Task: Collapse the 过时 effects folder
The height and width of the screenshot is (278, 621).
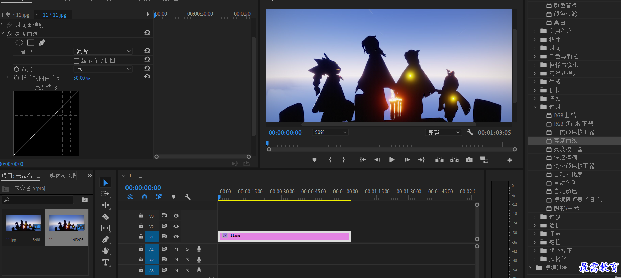Action: (535, 107)
